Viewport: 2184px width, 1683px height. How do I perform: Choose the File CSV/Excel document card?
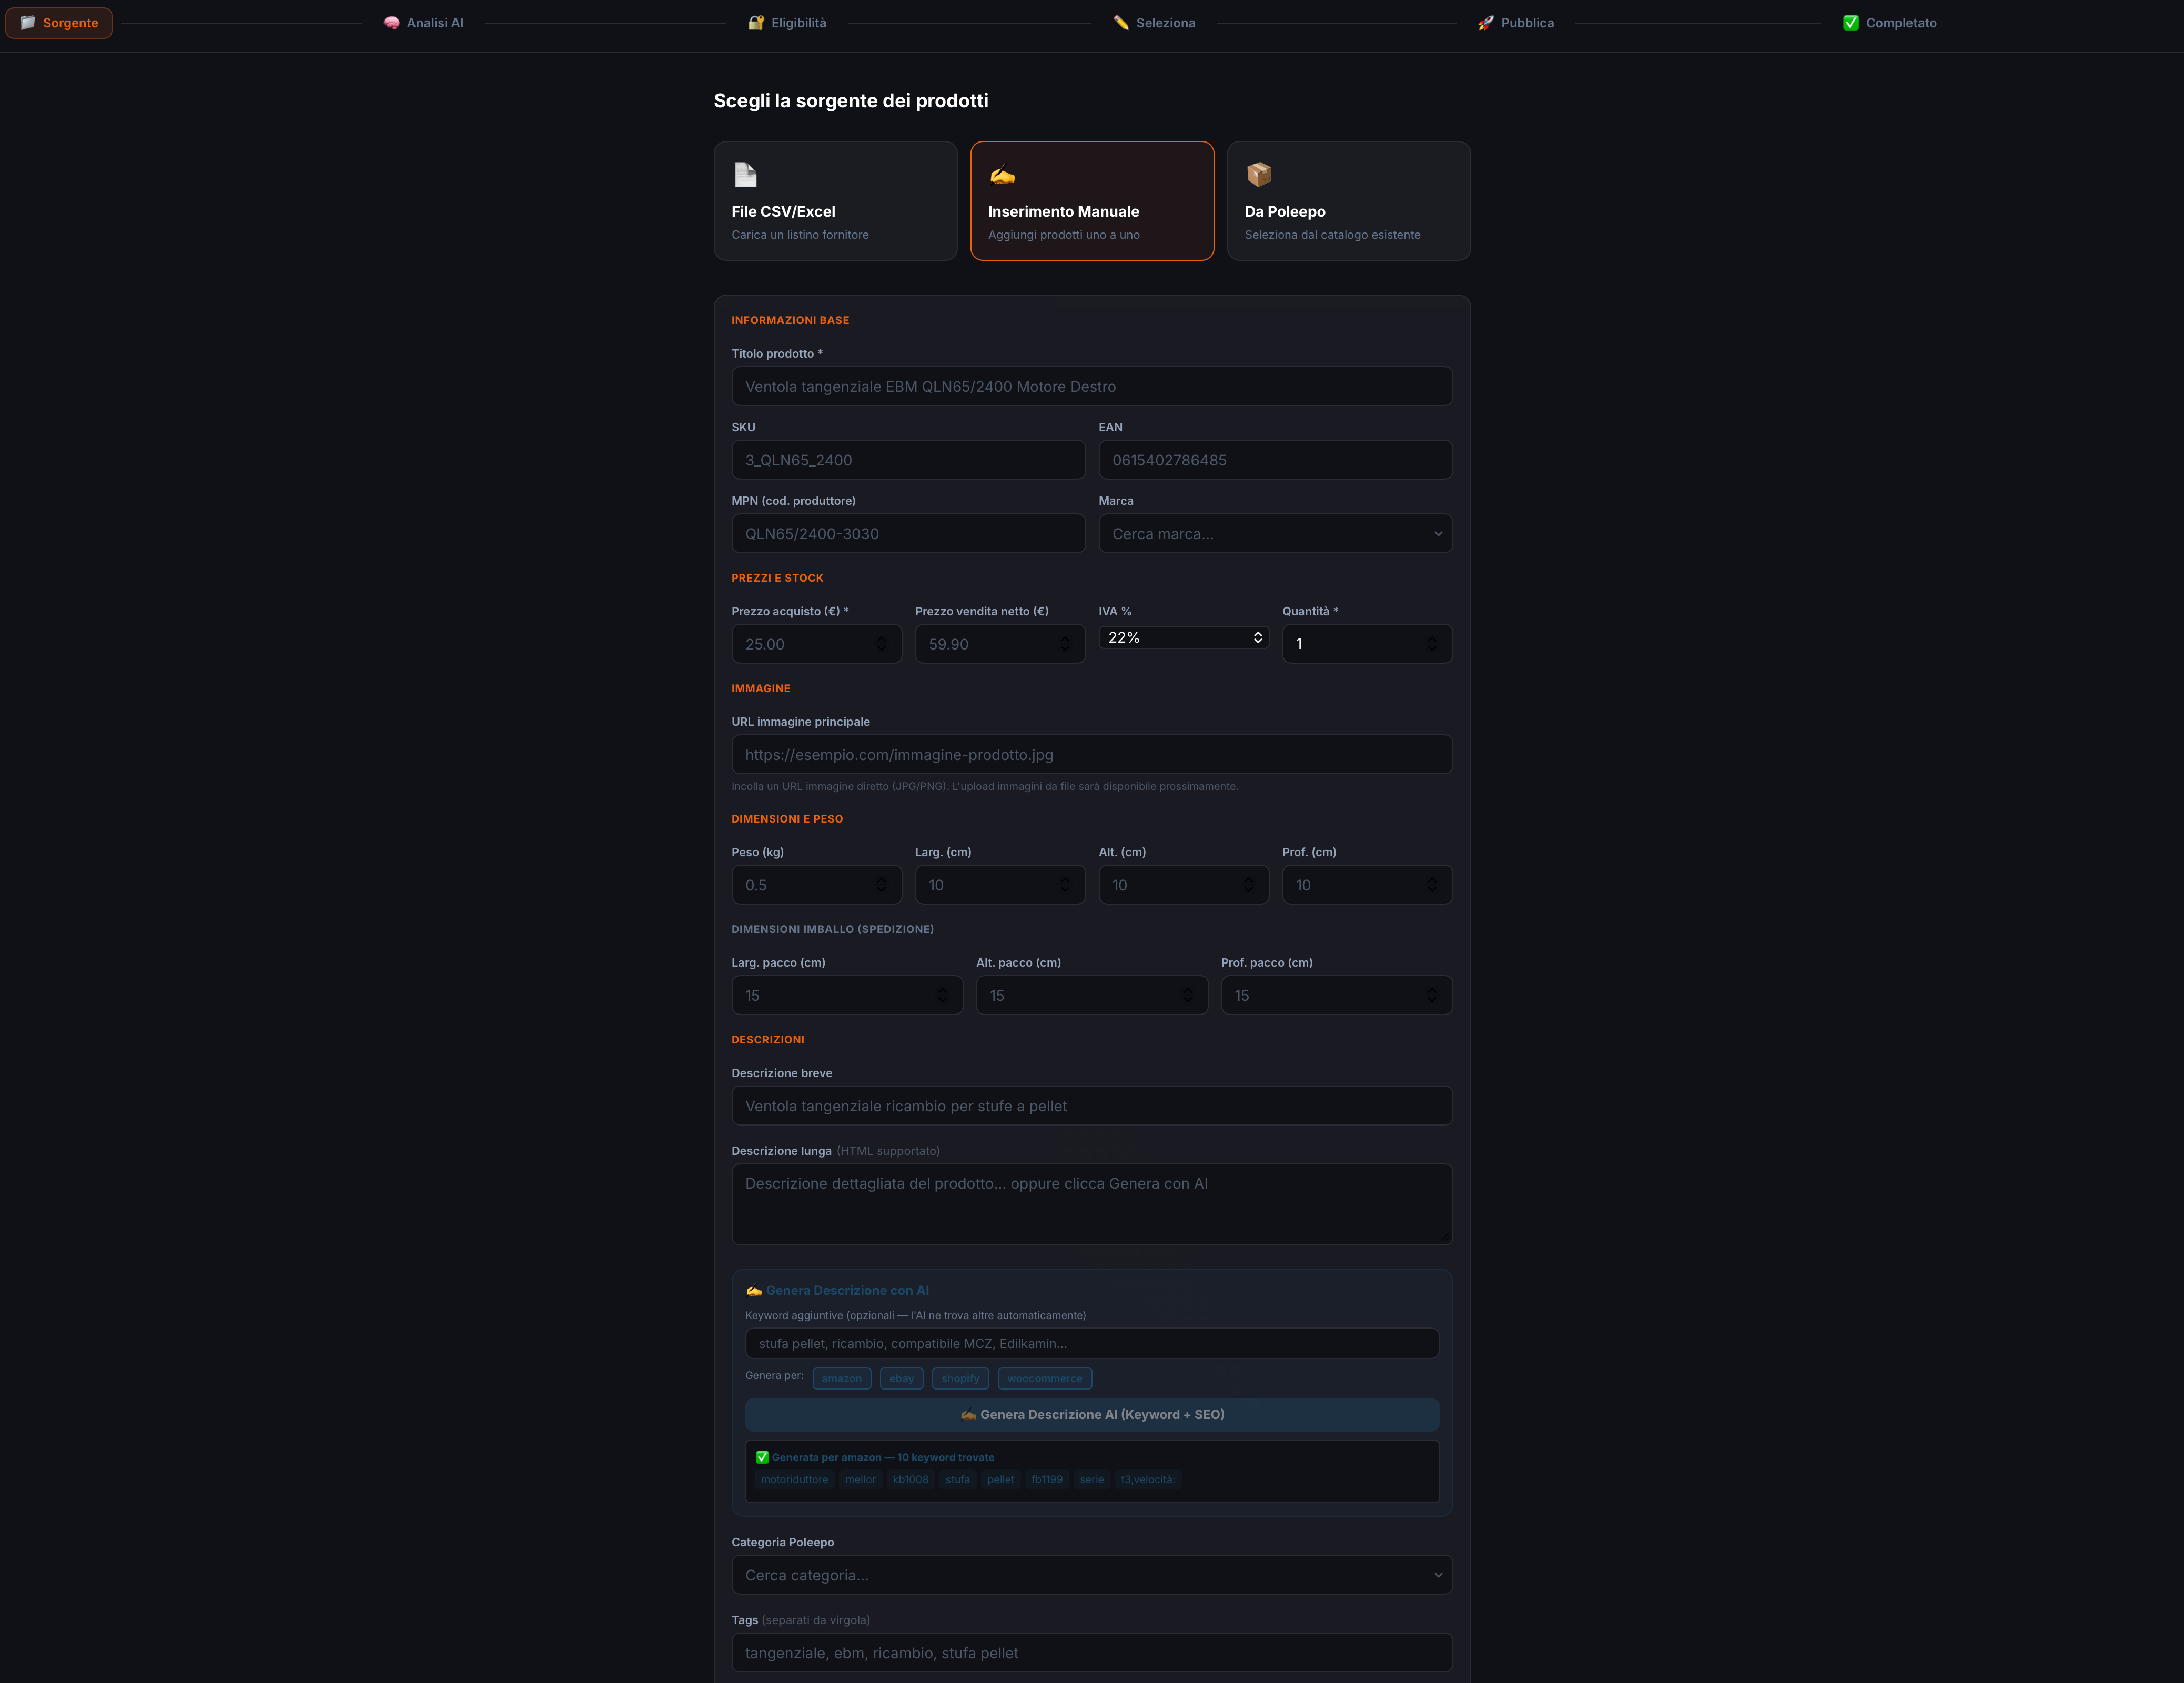835,201
